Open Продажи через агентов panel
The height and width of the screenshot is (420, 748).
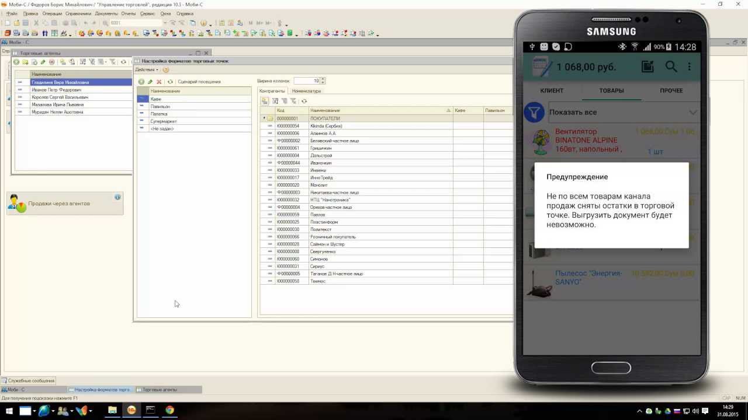(x=65, y=204)
